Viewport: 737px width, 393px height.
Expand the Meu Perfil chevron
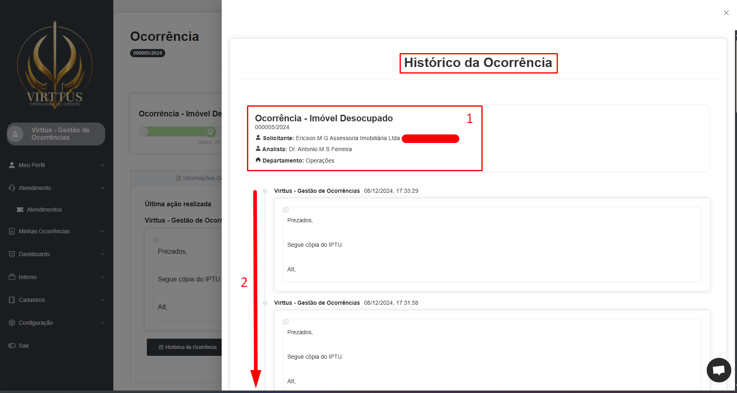point(103,165)
